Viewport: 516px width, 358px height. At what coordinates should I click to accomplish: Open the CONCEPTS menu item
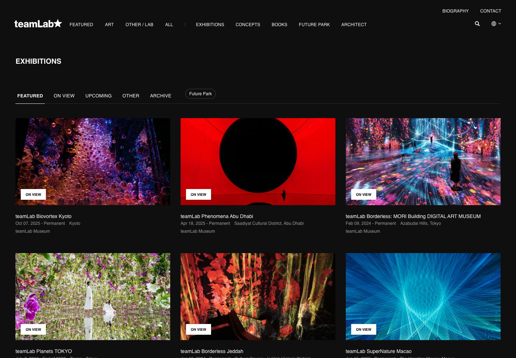(x=248, y=25)
